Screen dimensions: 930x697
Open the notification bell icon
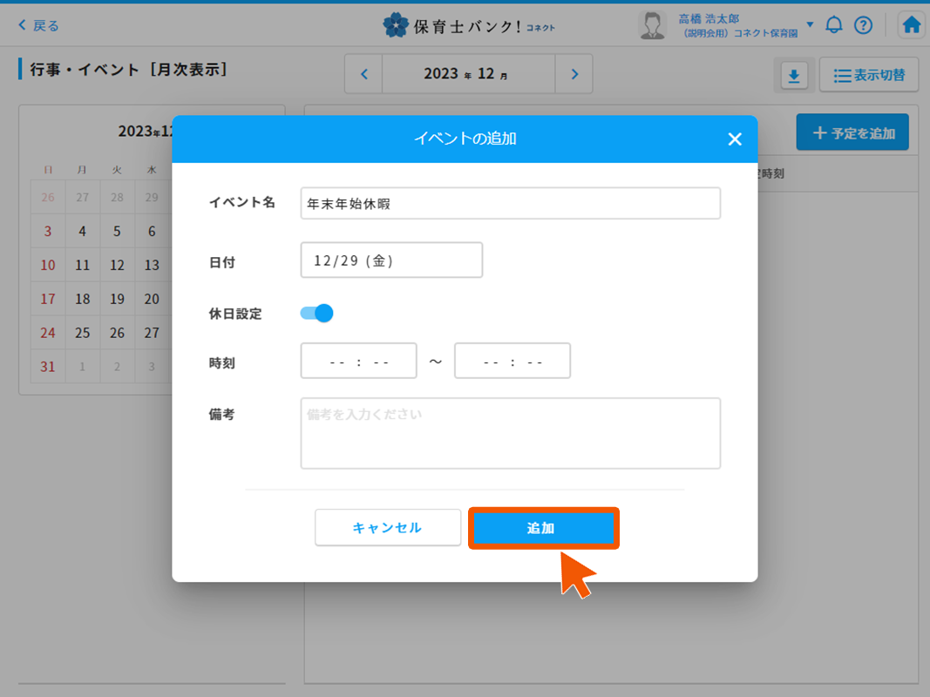pyautogui.click(x=833, y=24)
